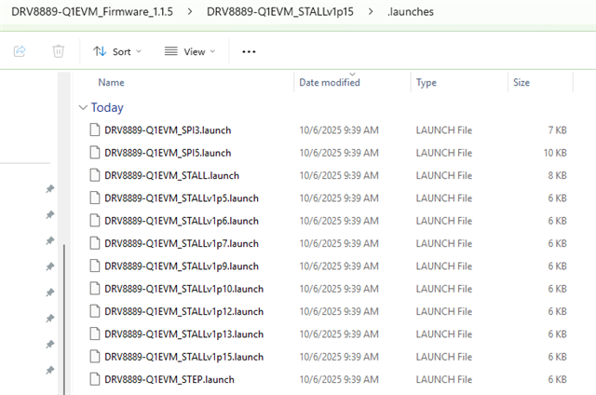This screenshot has height=395, width=596.
Task: Select file name DRV8889-Q1EVM_STALLv1p7.launch
Action: coord(182,244)
